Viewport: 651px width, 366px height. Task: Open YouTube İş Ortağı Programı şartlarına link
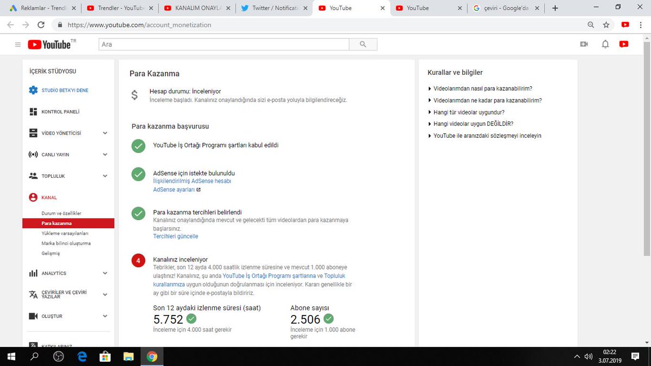pyautogui.click(x=269, y=276)
